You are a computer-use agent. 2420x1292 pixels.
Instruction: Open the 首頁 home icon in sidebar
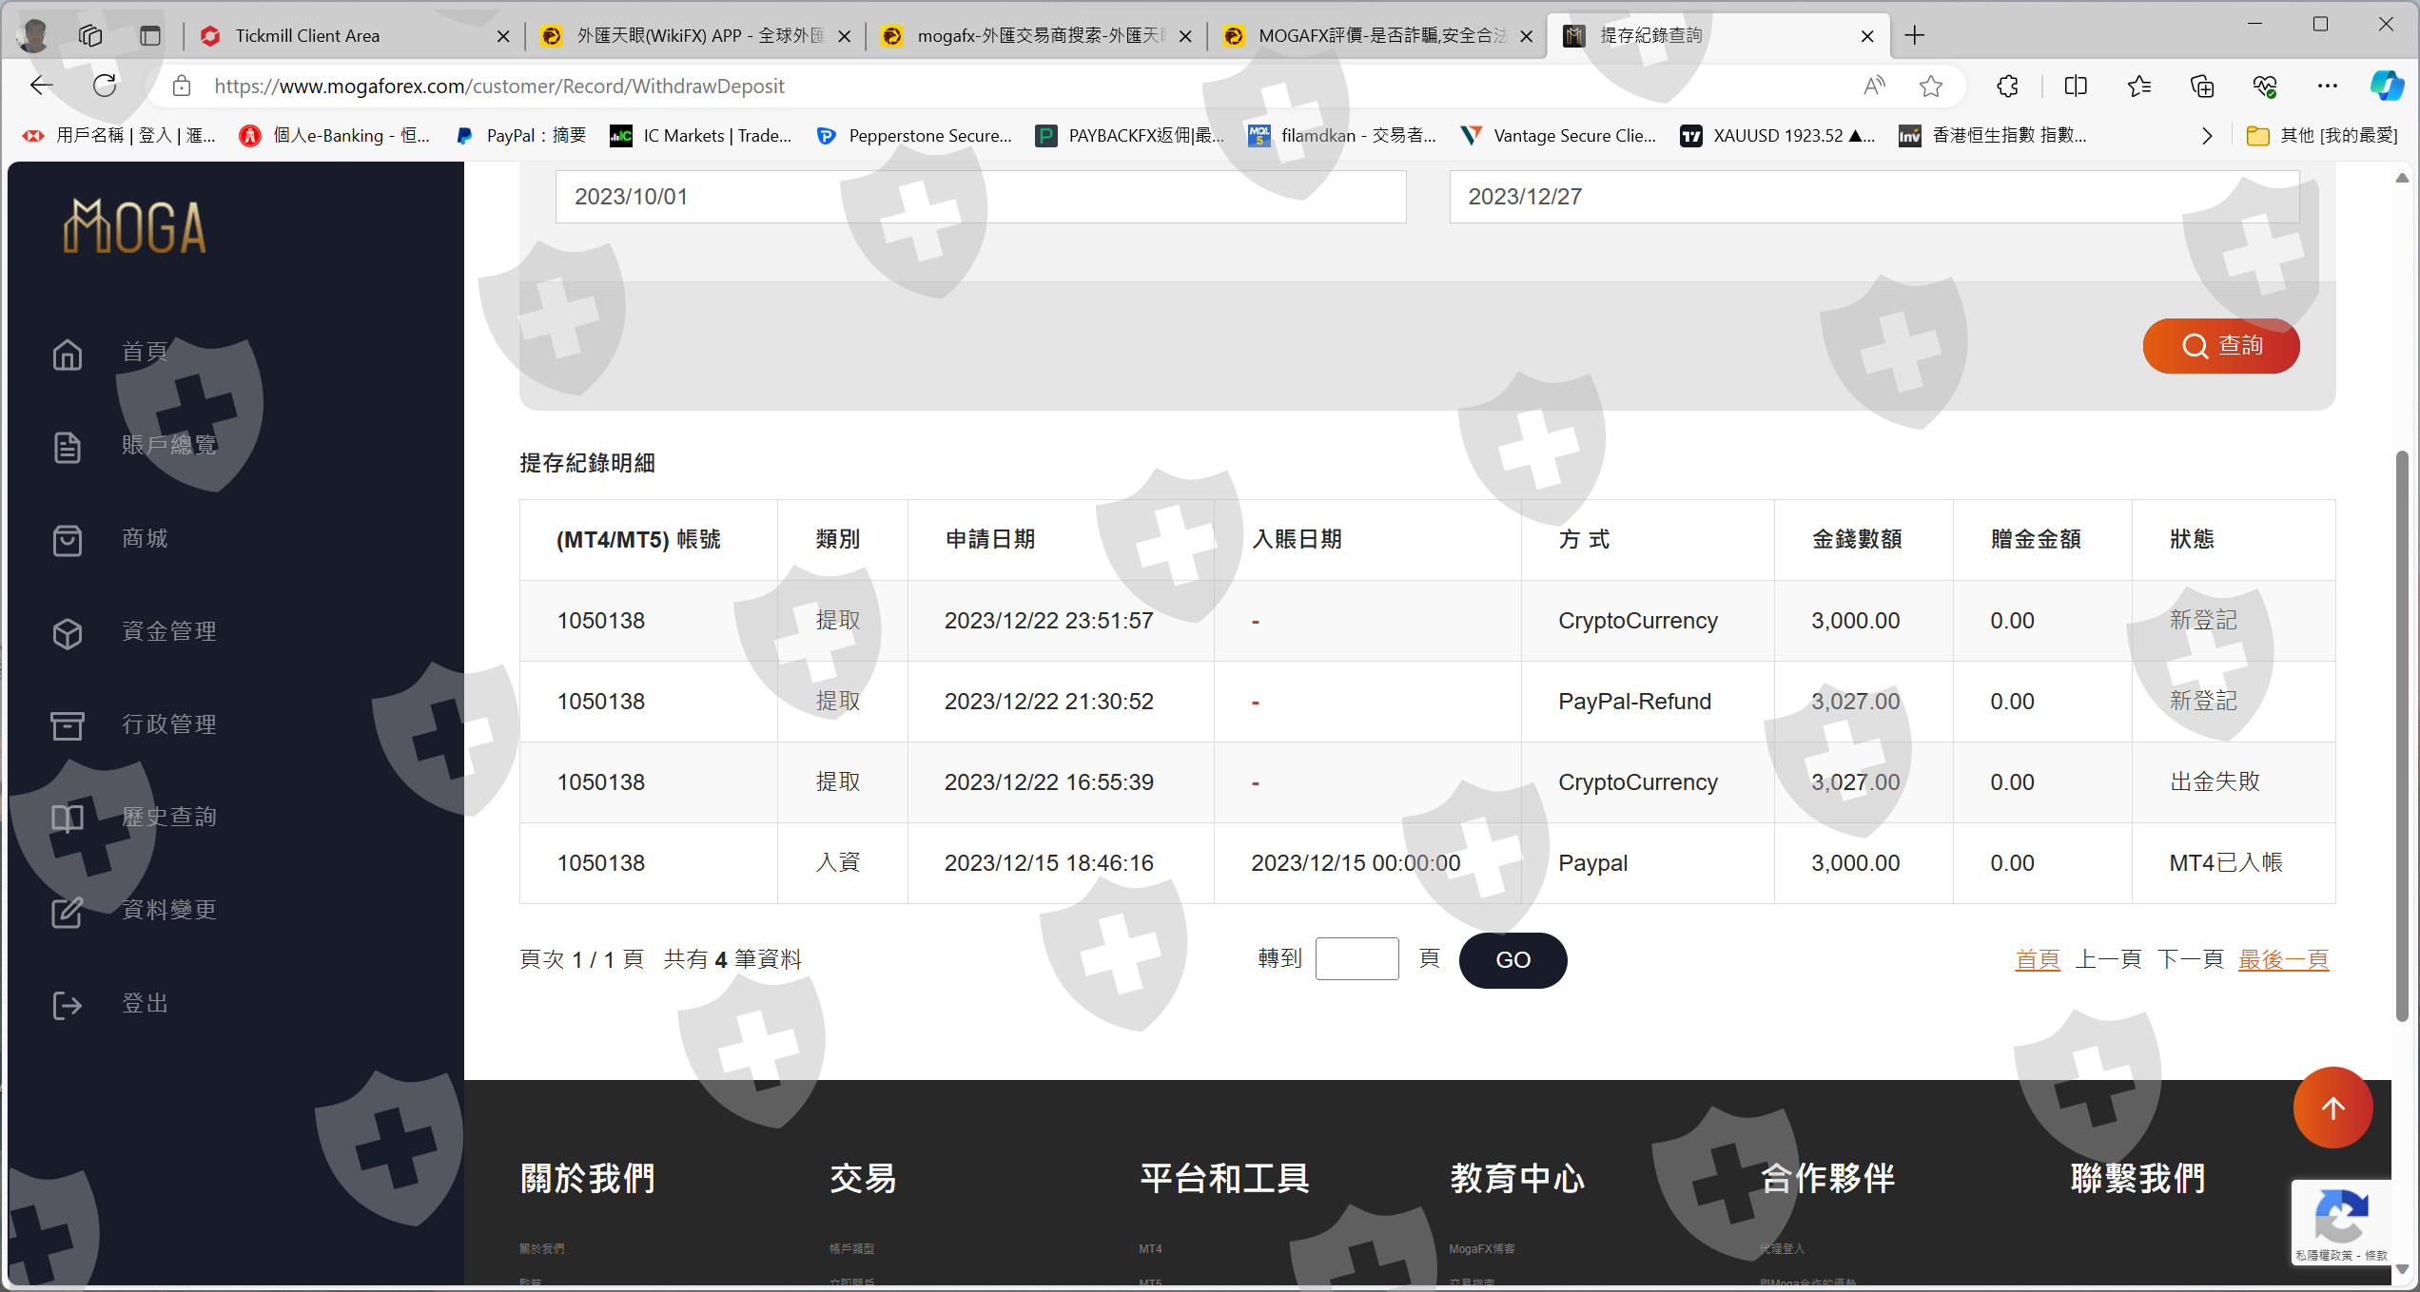pyautogui.click(x=67, y=354)
